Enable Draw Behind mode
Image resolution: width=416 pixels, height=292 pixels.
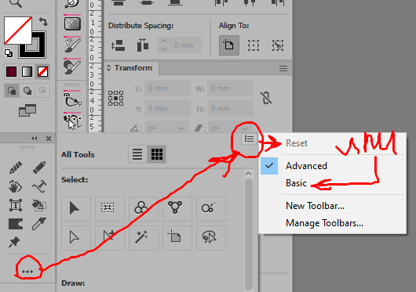pyautogui.click(x=27, y=91)
